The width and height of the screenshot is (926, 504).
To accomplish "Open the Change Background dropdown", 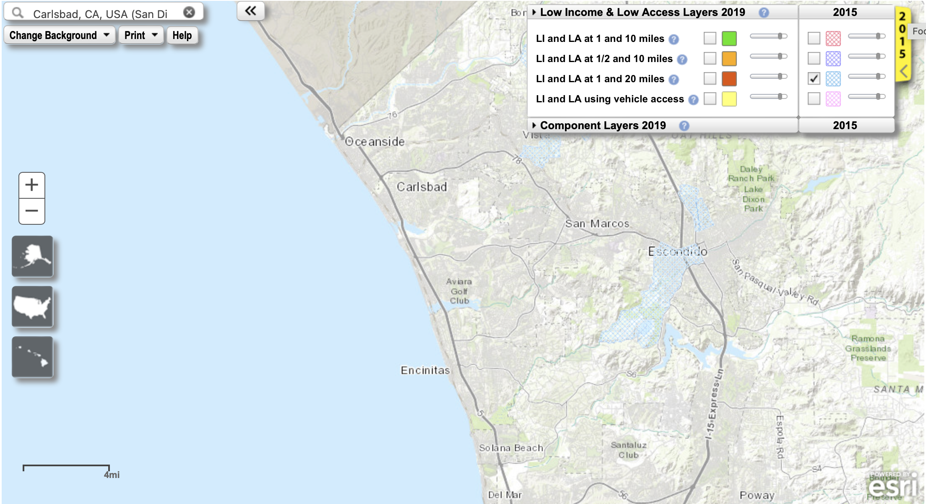I will pyautogui.click(x=59, y=35).
